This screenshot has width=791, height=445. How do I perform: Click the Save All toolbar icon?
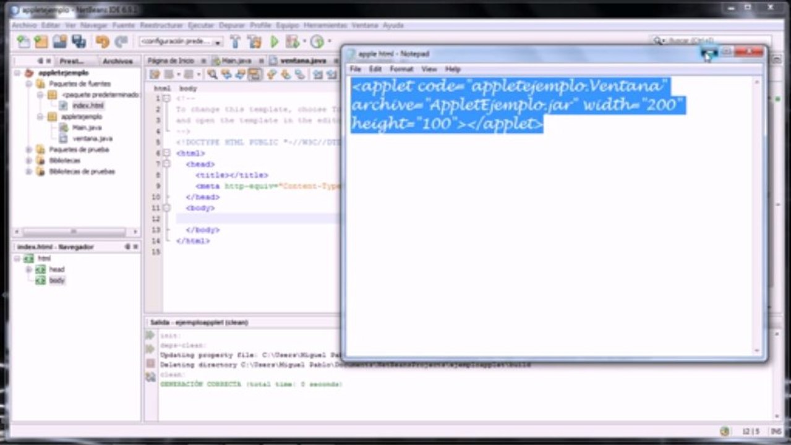click(x=79, y=41)
